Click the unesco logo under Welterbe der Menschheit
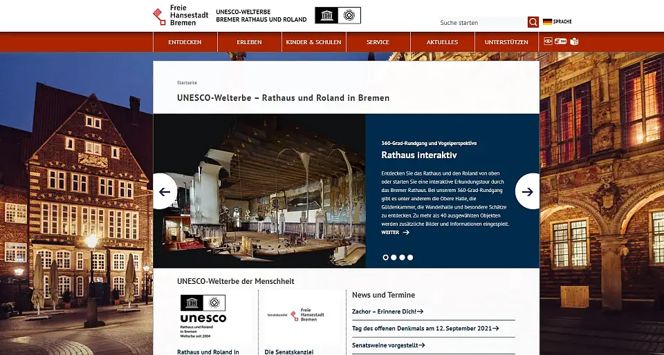Screen dimensions: 664x355 coord(203,316)
